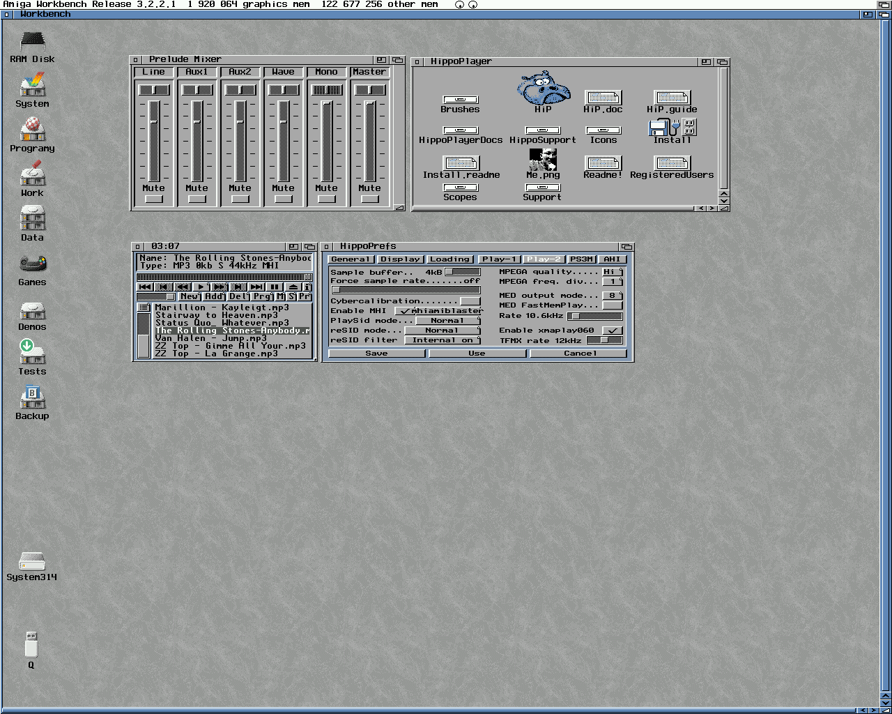Viewport: 892px width, 714px height.
Task: Click the Save button in HippoPrefs
Action: [x=376, y=354]
